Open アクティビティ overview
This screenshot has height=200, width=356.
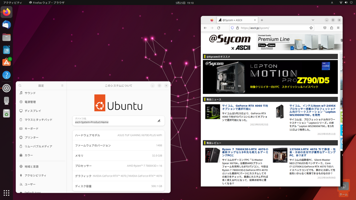click(x=13, y=3)
